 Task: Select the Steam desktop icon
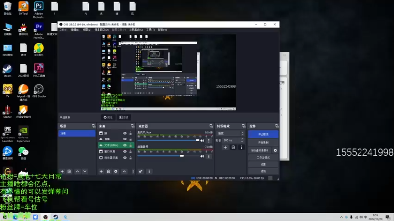[7, 70]
